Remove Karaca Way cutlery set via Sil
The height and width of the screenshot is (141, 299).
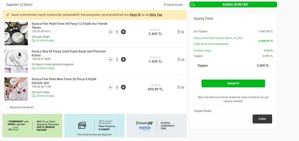pos(181,60)
